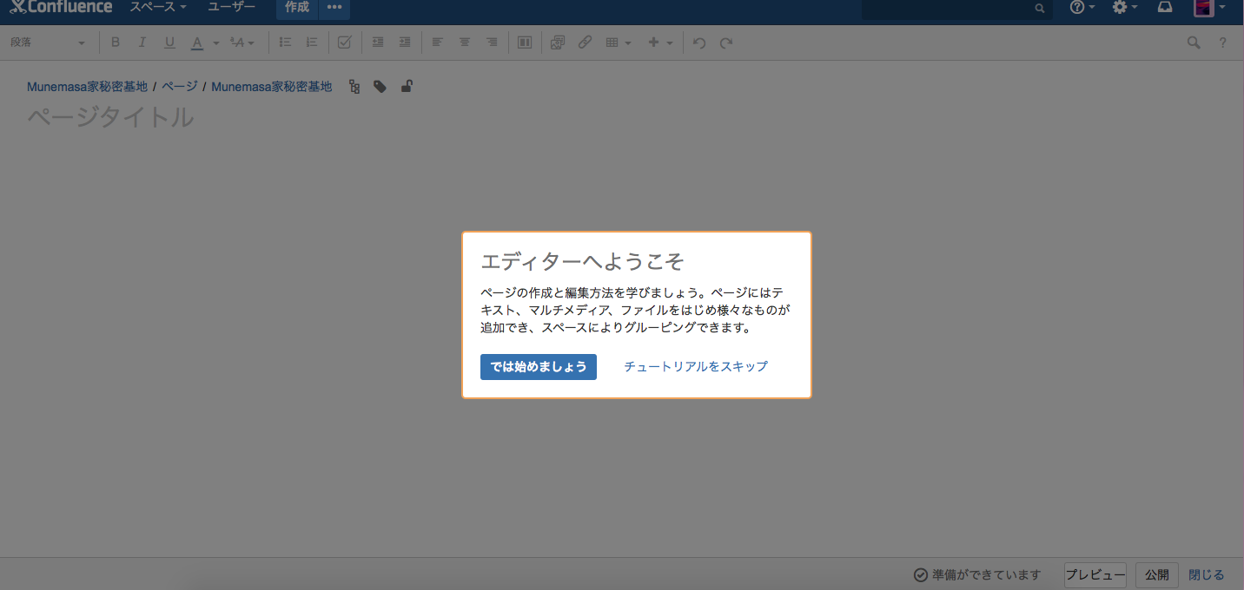
Task: Open the page layout tool
Action: point(524,42)
